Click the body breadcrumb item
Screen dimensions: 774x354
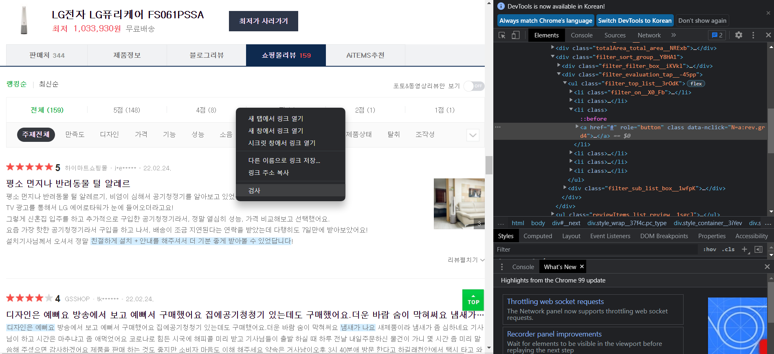[538, 223]
